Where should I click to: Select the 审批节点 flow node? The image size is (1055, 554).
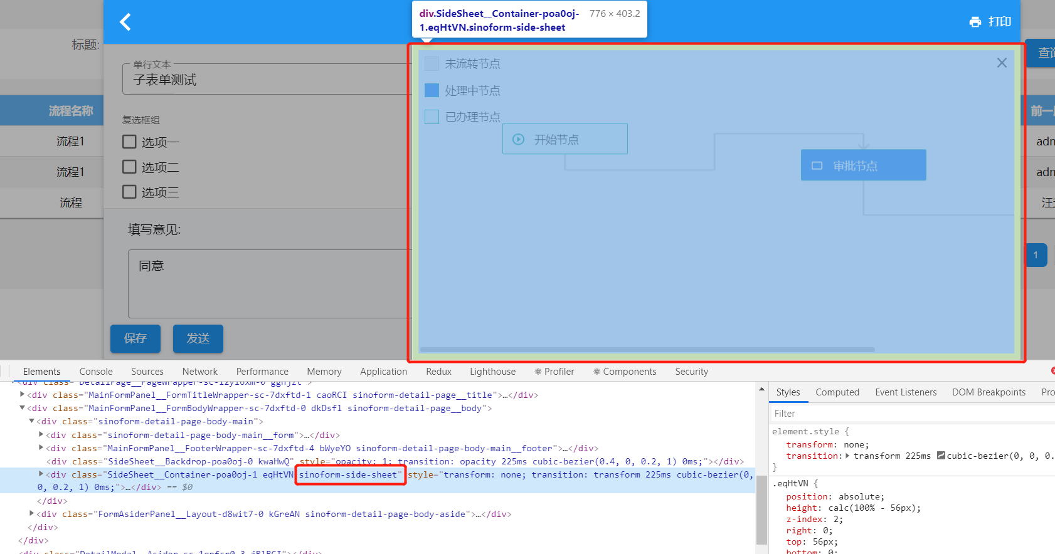tap(863, 165)
